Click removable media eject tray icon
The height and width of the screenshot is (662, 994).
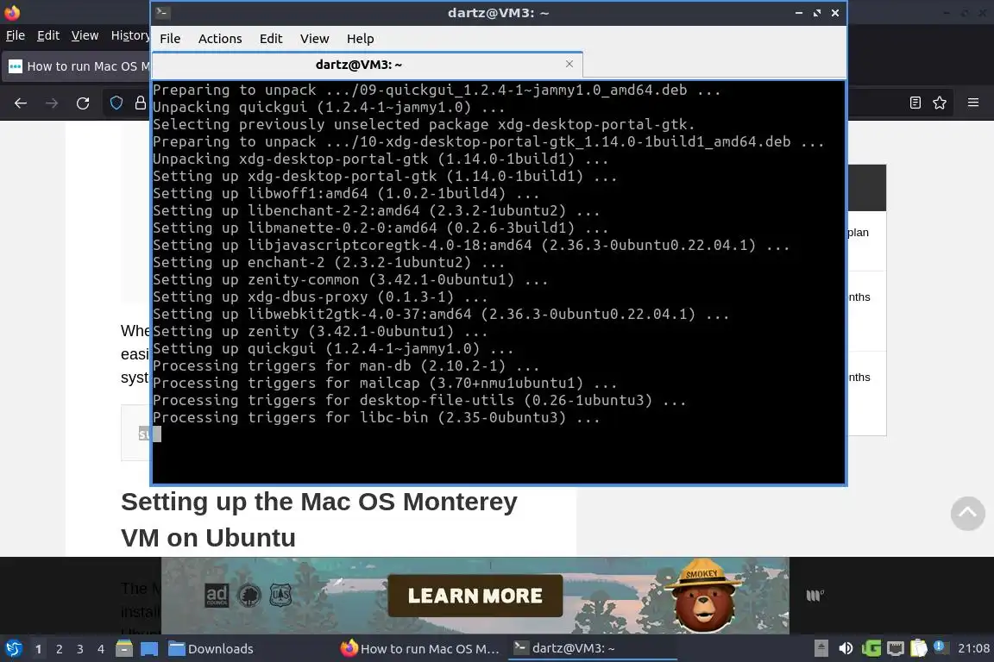pos(821,648)
